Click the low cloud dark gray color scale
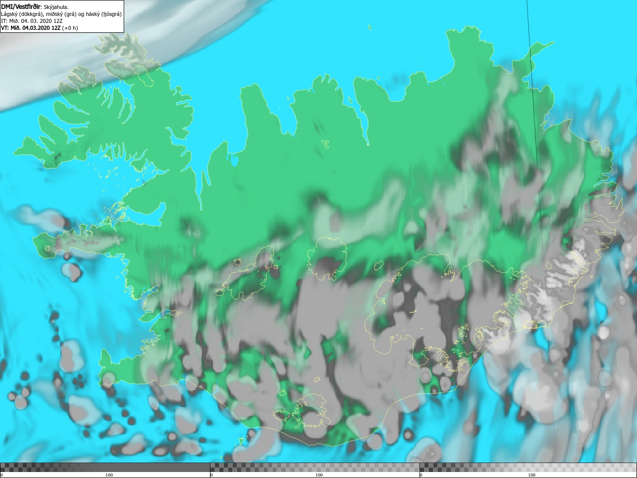The image size is (637, 478). coord(105,467)
